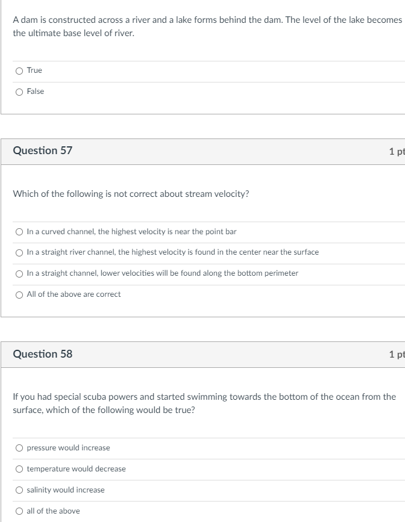405x522 pixels.
Task: Pick 'pressure would increase' radio button
Action: click(20, 449)
